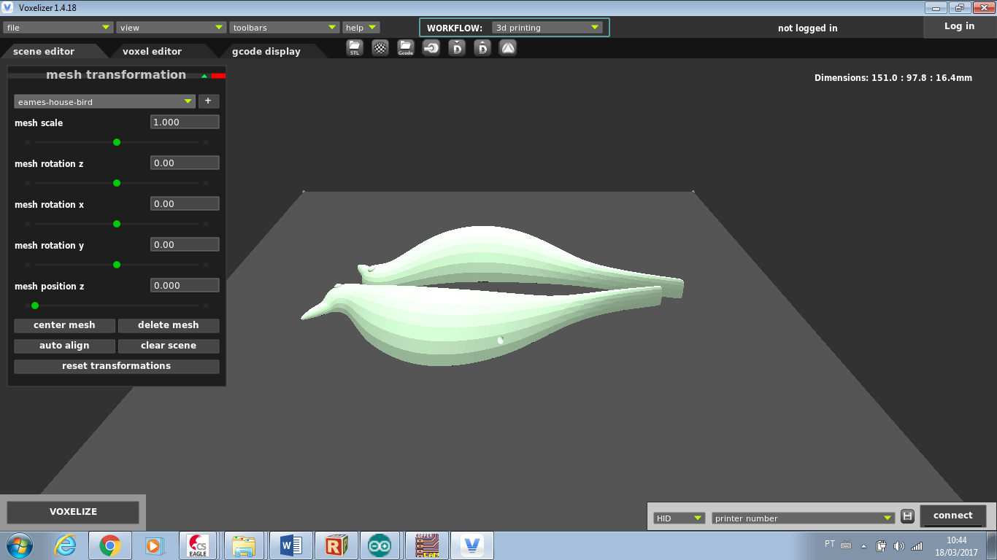Switch to the scene editor tab
Image resolution: width=997 pixels, height=560 pixels.
coord(44,51)
